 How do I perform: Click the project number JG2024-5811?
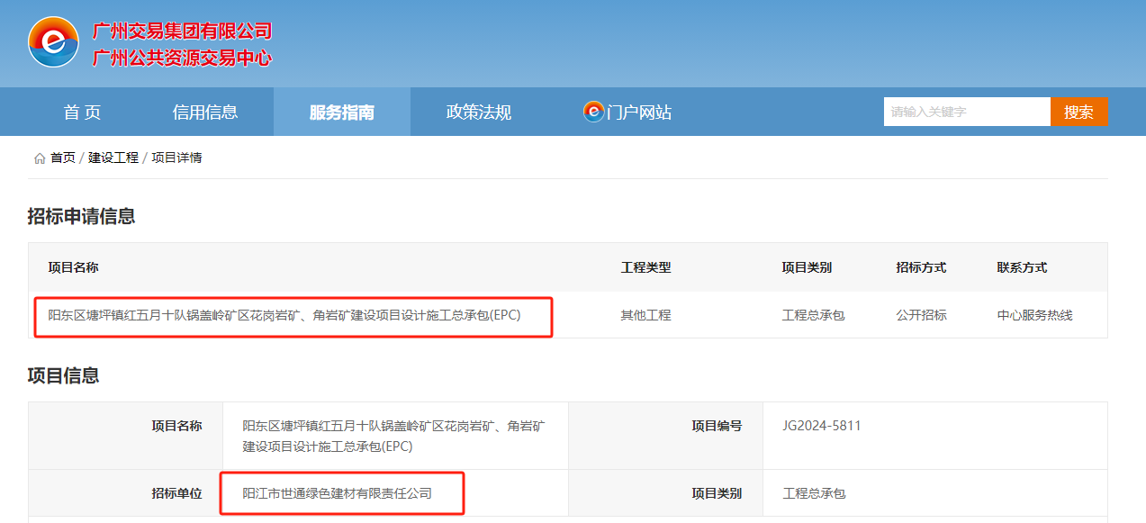pos(822,426)
